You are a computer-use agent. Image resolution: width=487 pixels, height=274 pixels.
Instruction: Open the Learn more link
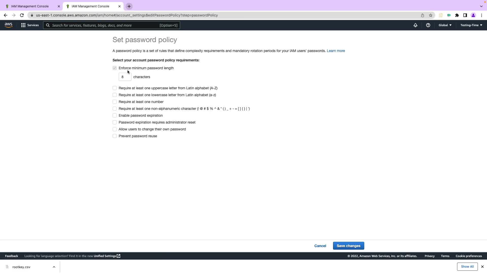pos(336,51)
